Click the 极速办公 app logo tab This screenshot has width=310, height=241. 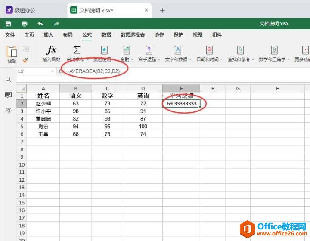pos(20,10)
